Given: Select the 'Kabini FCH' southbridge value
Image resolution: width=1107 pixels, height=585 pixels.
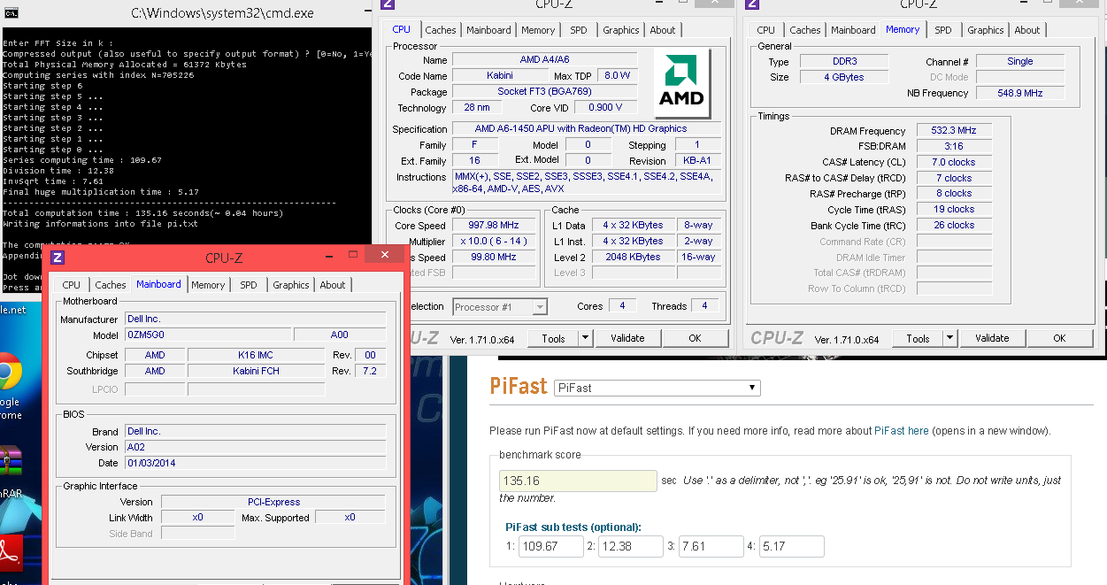Looking at the screenshot, I should point(256,371).
